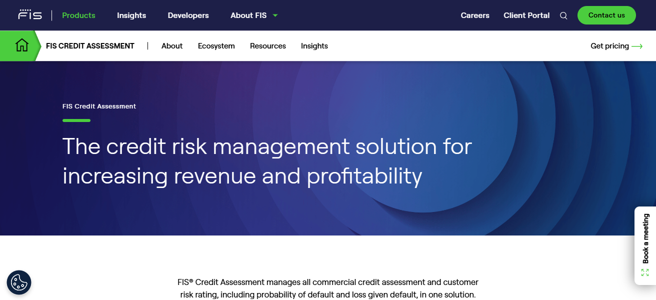
Task: Open Insights in the top navigation
Action: pos(131,15)
